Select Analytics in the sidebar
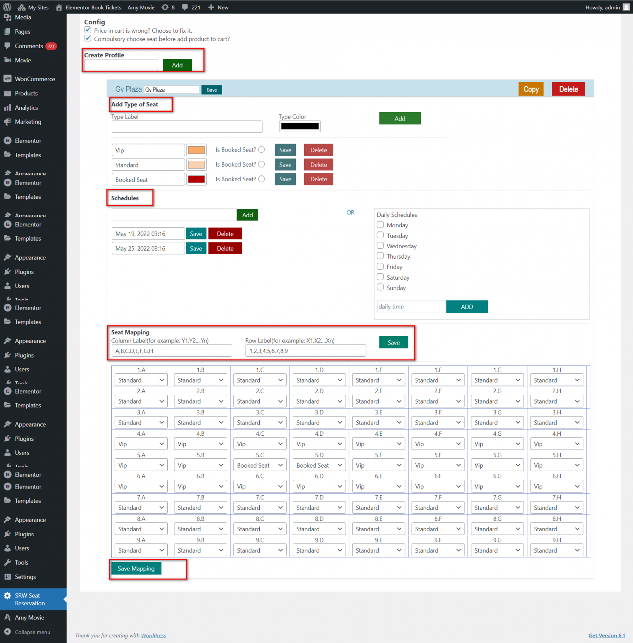 (x=26, y=108)
